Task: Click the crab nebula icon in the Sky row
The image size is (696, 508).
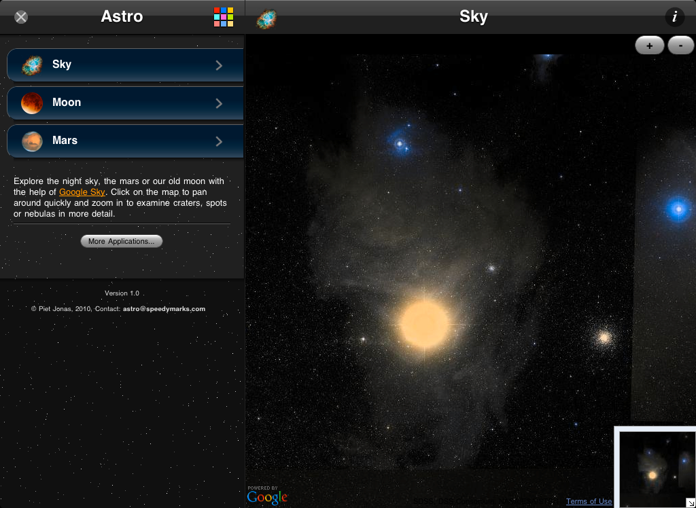Action: 32,65
